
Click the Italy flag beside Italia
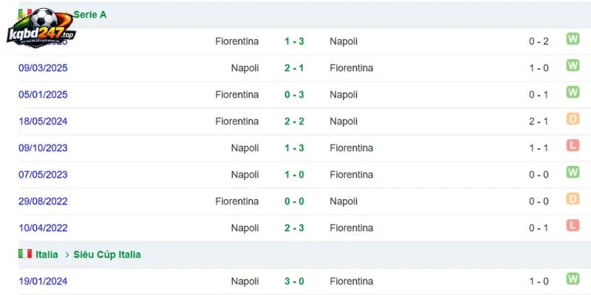[x=25, y=254]
